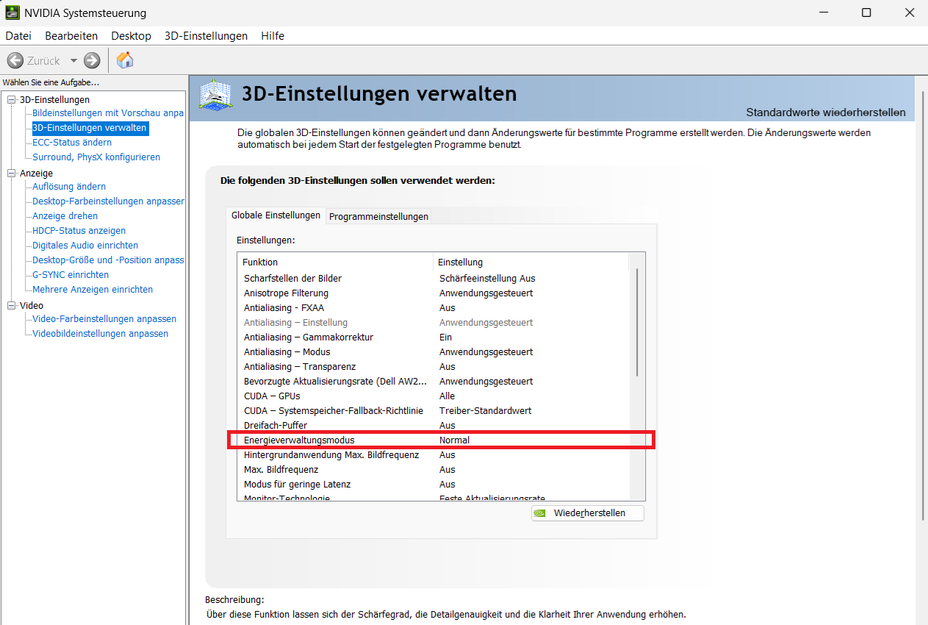Image resolution: width=928 pixels, height=625 pixels.
Task: Open the Datei menu
Action: [18, 35]
